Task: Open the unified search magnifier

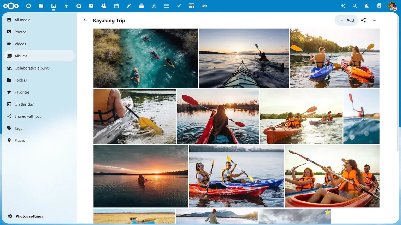Action: tap(355, 6)
